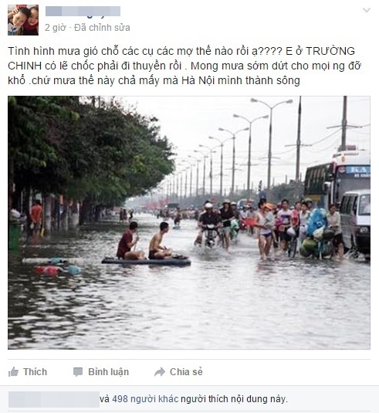The width and height of the screenshot is (379, 413).
Task: Open the poster's profile picture
Action: (23, 20)
